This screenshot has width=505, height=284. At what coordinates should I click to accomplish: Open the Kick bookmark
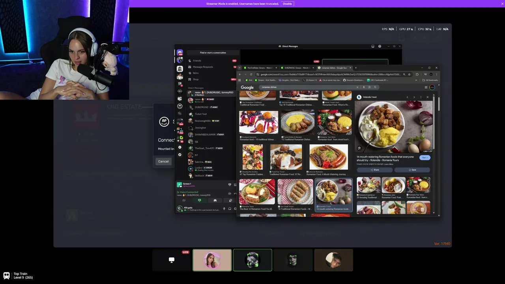(249, 80)
